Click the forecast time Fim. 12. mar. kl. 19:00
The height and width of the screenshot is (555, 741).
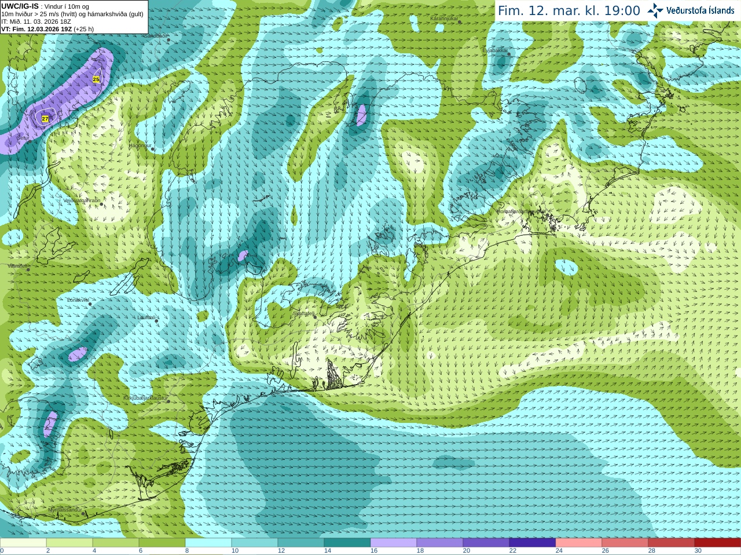pos(569,10)
